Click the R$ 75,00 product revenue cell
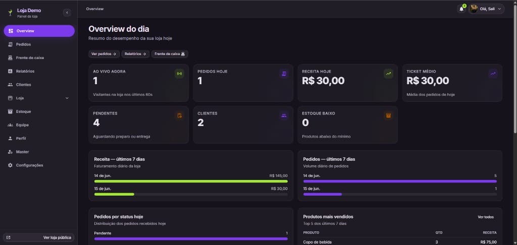The width and height of the screenshot is (517, 245). pyautogui.click(x=488, y=242)
